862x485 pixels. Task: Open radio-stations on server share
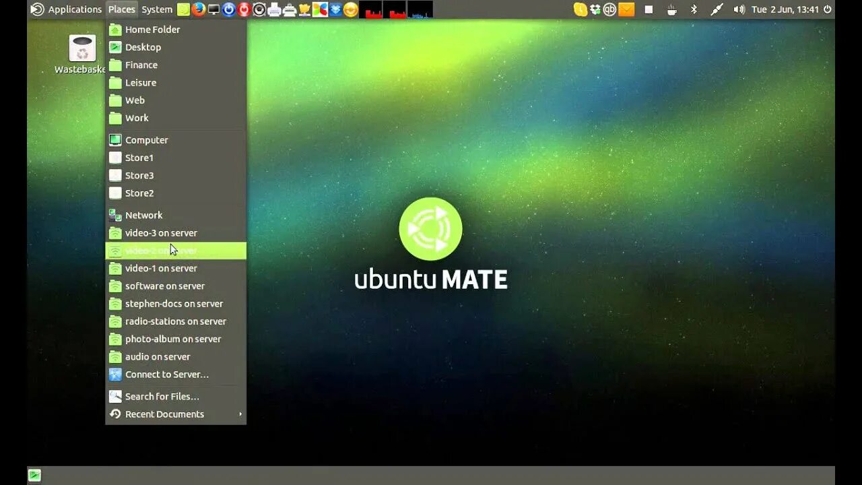pos(176,321)
